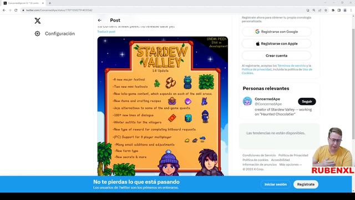355x200 pixels.
Task: Click the Configuración gear icon
Action: coord(37,33)
